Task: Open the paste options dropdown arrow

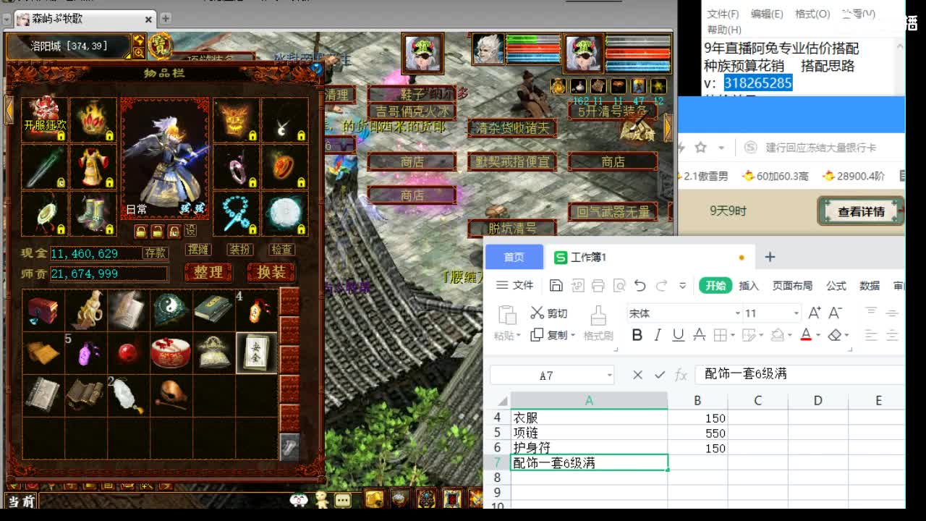Action: [x=519, y=336]
